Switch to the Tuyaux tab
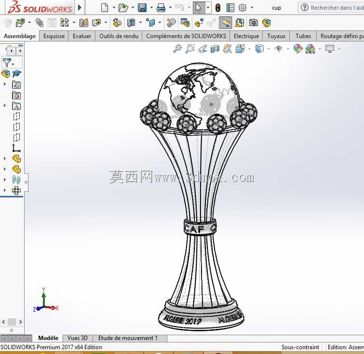Image resolution: width=364 pixels, height=354 pixels. point(276,36)
